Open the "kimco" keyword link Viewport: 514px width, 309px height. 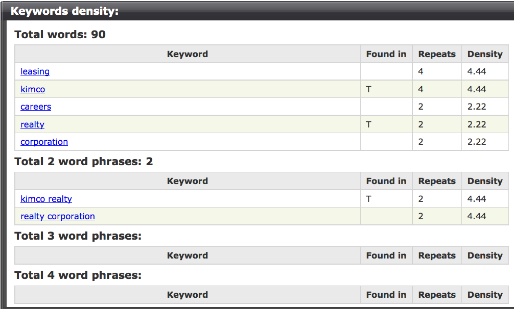coord(33,89)
